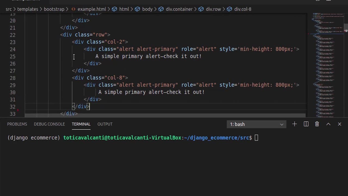Viewport: 348px width, 196px height.
Task: Click line number 32 in the gutter
Action: [13, 106]
